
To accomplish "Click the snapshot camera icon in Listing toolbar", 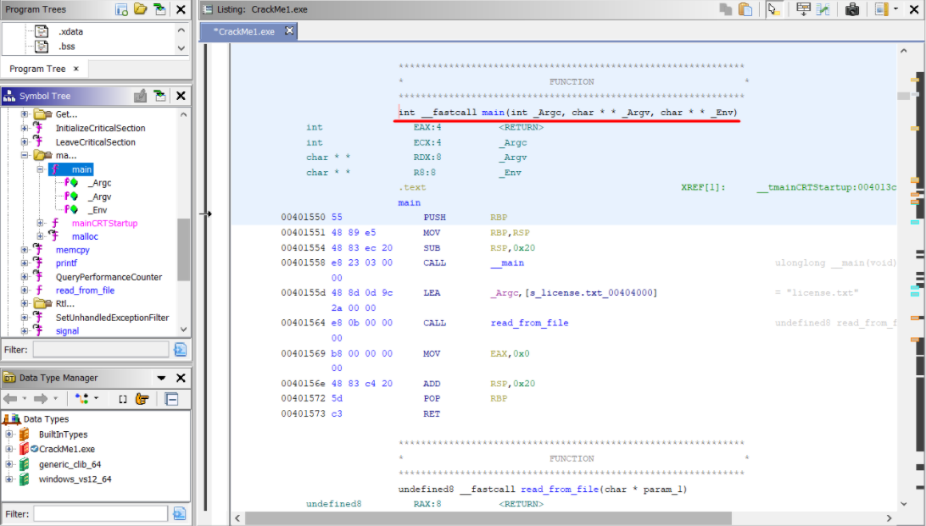I will [x=852, y=9].
